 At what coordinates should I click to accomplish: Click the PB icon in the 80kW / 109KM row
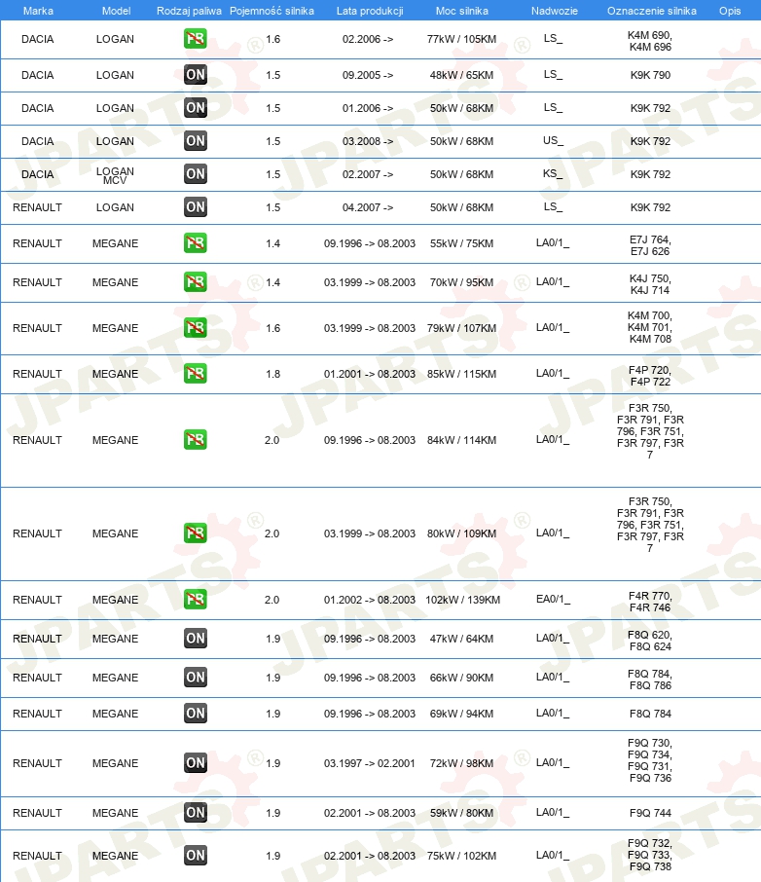[x=196, y=533]
